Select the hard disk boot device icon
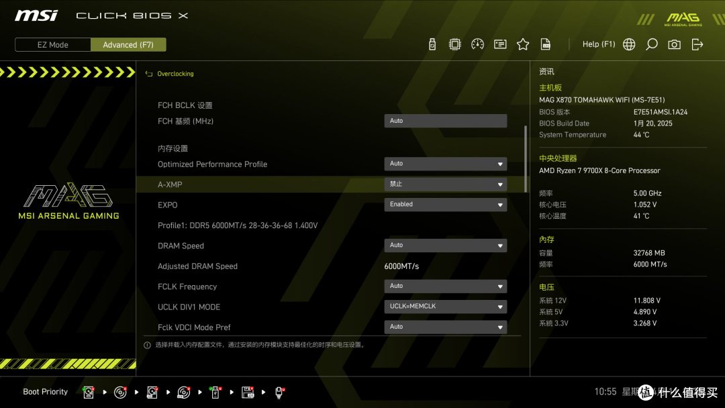The width and height of the screenshot is (725, 408). point(89,393)
